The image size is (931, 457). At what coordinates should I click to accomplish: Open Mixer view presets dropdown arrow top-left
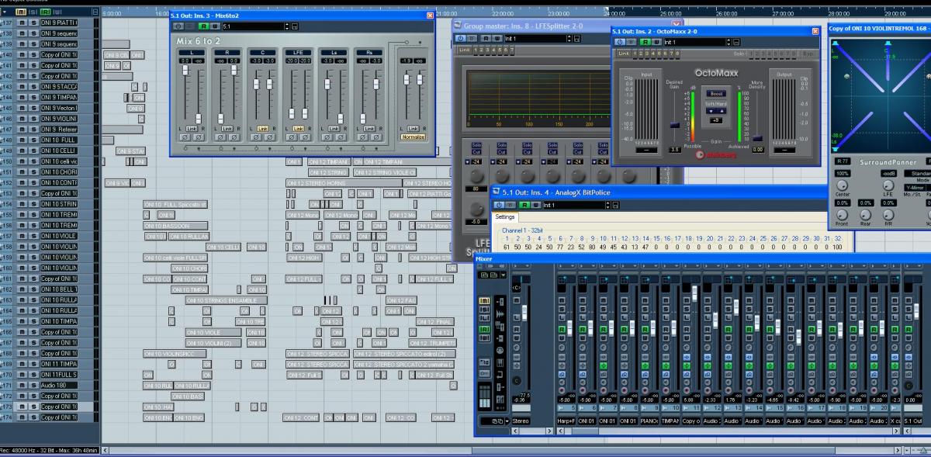click(503, 275)
